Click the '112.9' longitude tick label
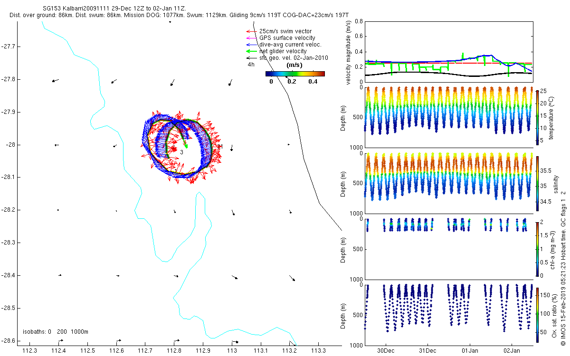 click(203, 351)
